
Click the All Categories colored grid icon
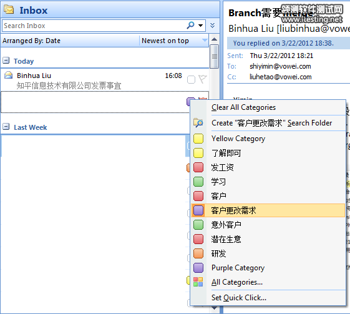[x=198, y=282]
